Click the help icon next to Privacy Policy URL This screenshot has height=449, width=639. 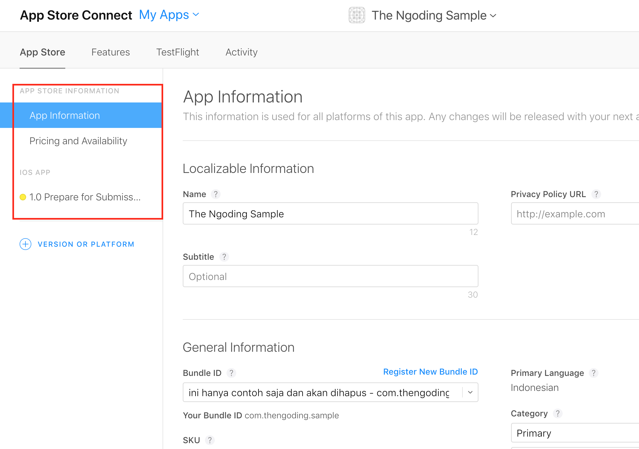coord(596,194)
